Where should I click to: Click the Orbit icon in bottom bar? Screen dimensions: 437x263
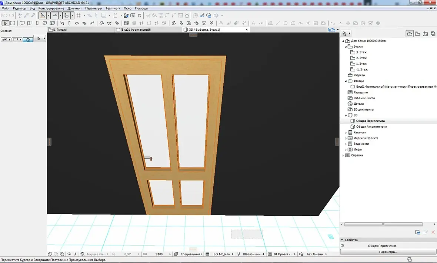(x=69, y=254)
